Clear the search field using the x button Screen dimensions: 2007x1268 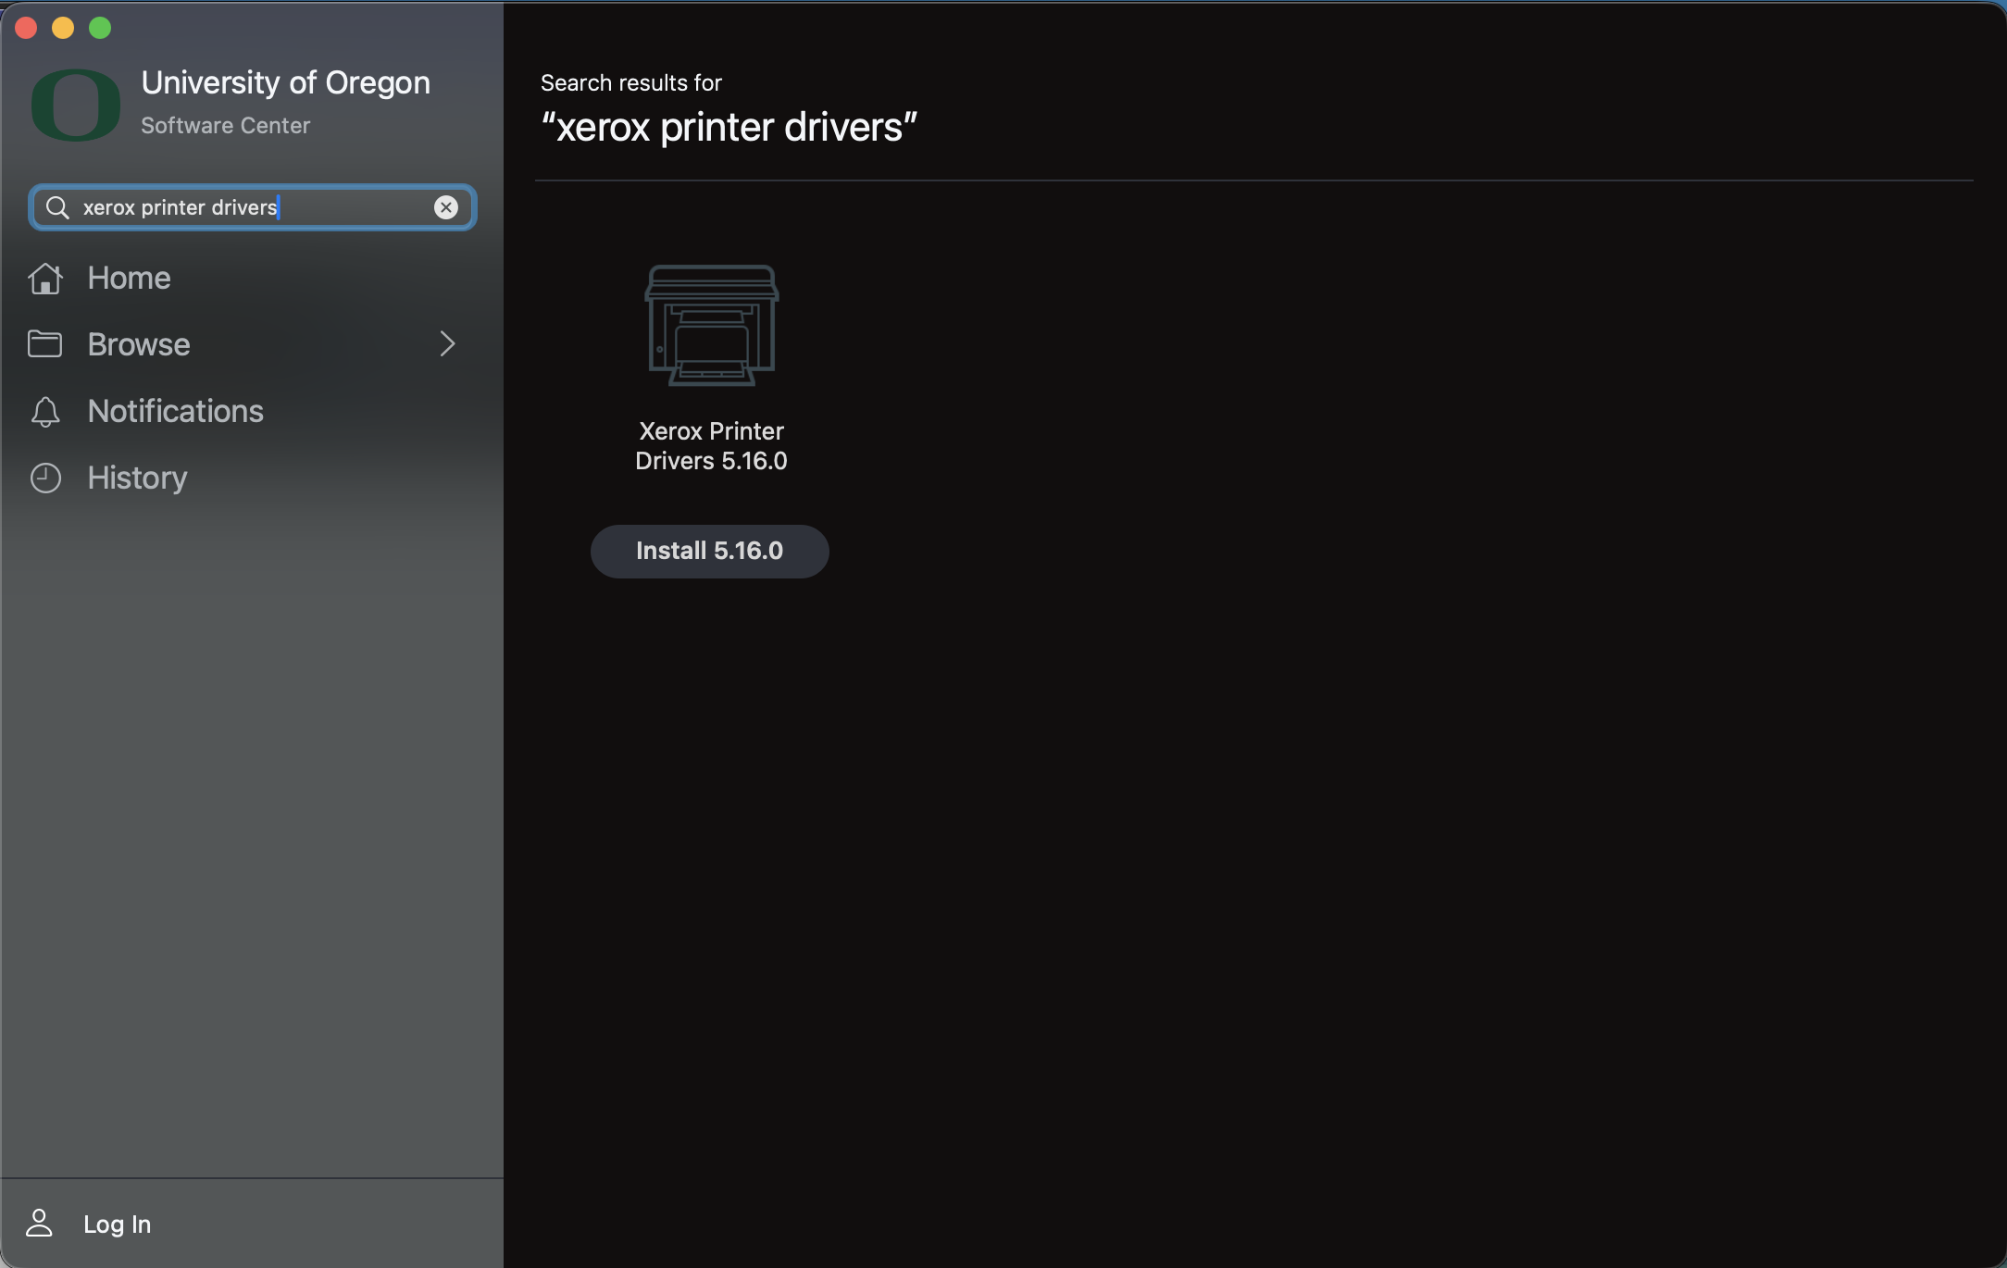click(x=447, y=207)
